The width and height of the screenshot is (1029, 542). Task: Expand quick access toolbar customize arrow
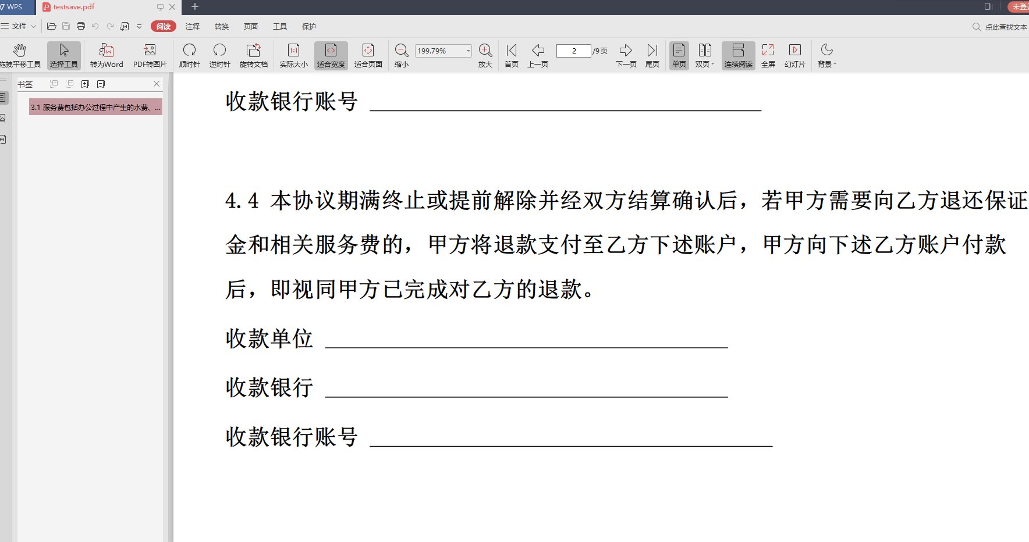[x=140, y=26]
